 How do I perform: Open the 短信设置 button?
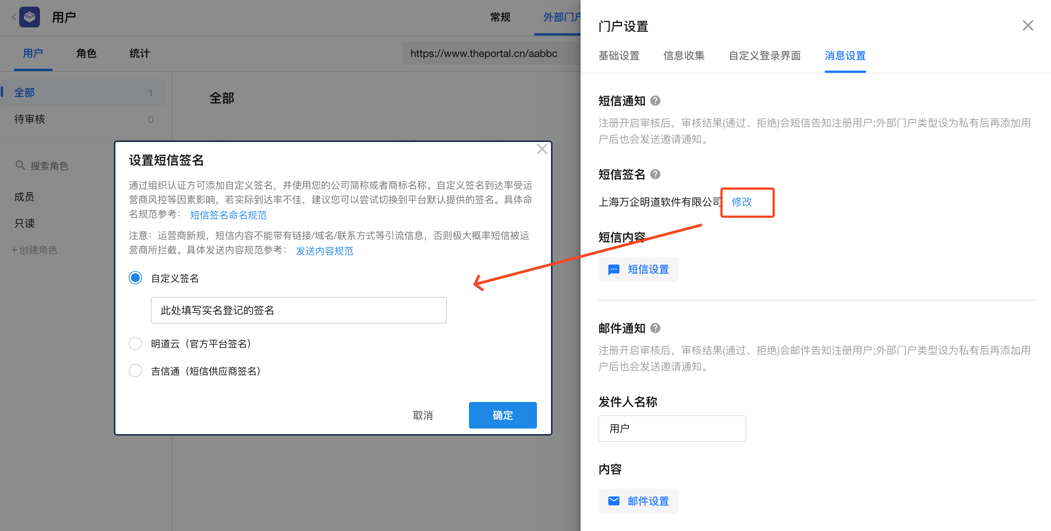(638, 269)
